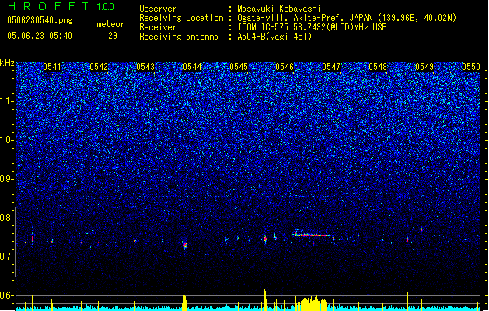Screen dimensions: 489x311
Task: Click the HROFFT 1.0.0 title text
Action: pos(61,6)
